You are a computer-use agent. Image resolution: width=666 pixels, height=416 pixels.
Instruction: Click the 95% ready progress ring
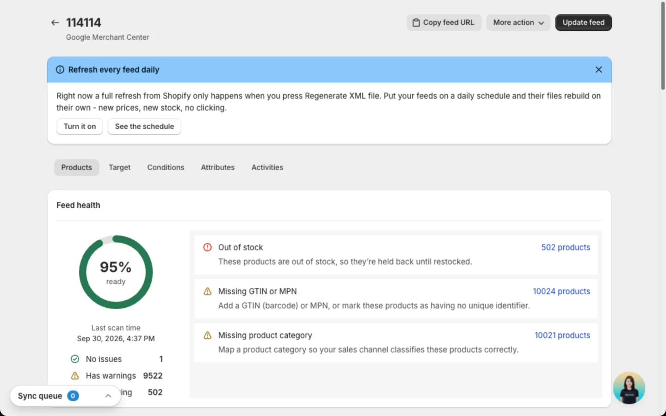116,272
